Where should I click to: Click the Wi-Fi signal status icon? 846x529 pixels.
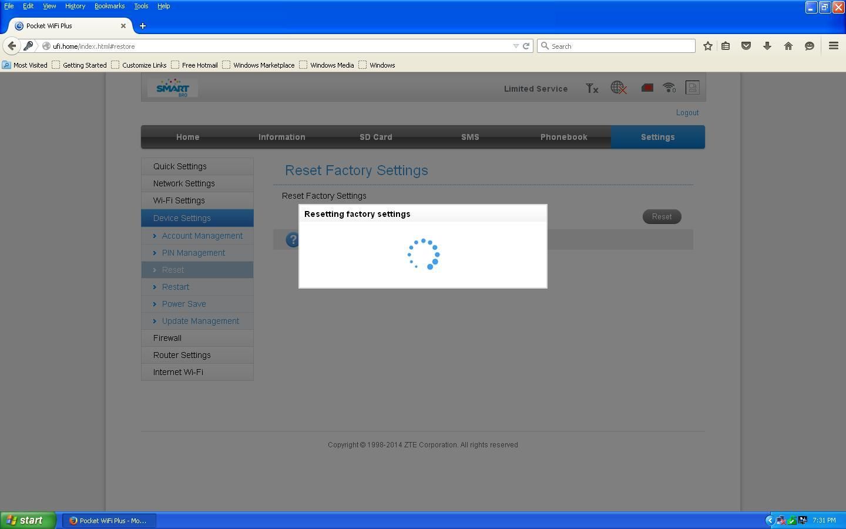point(669,88)
